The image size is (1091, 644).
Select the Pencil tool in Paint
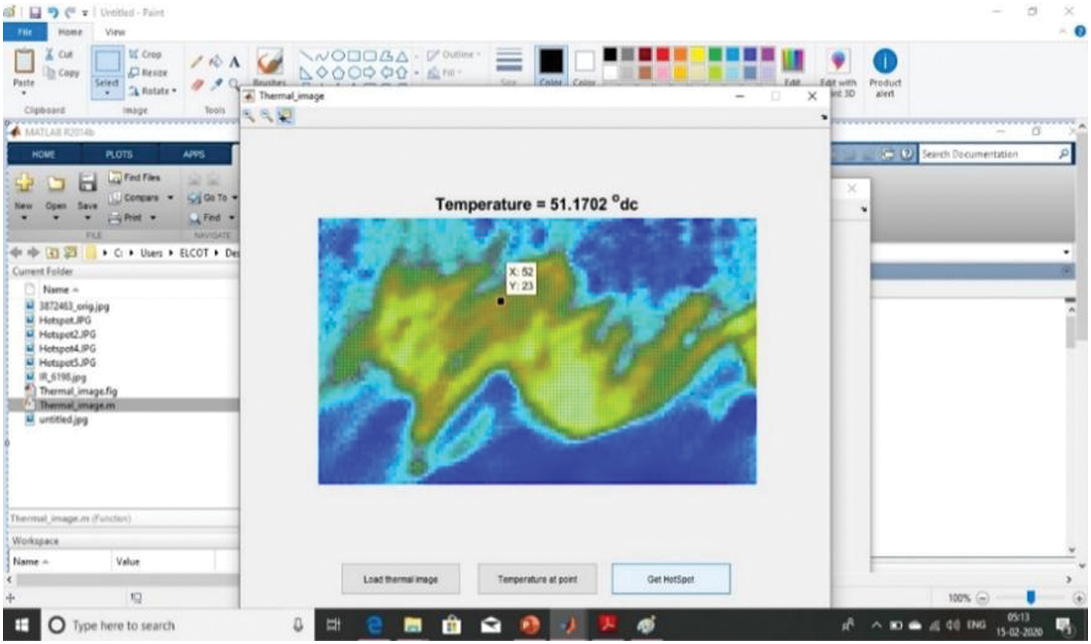click(x=196, y=61)
